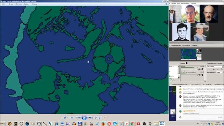
Task: Open the Открыть dropdown menu
Action: (x=35, y=4)
